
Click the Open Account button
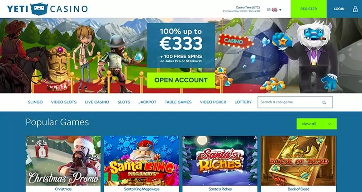click(181, 80)
